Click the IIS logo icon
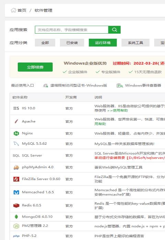165x240 pixels. coord(16,108)
